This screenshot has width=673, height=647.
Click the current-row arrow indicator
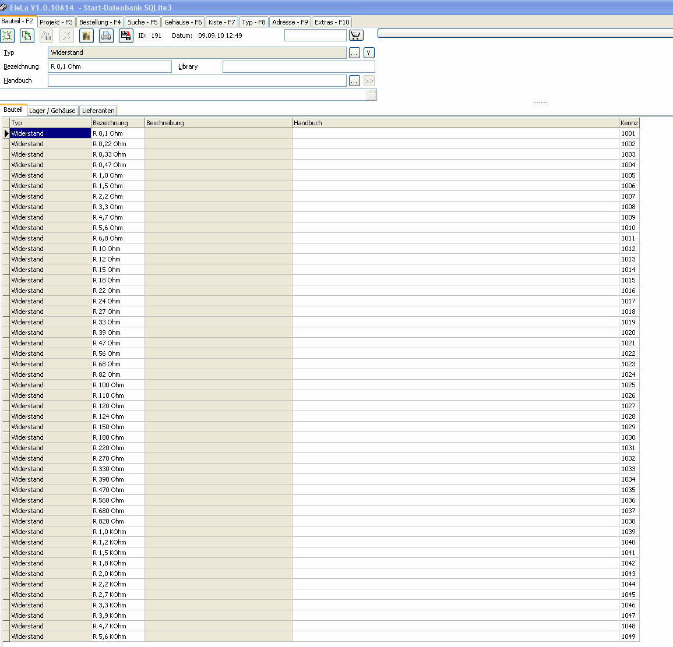6,133
